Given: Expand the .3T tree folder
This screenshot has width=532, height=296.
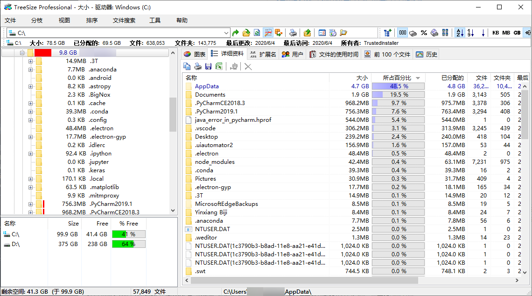Looking at the screenshot, I should pos(30,61).
